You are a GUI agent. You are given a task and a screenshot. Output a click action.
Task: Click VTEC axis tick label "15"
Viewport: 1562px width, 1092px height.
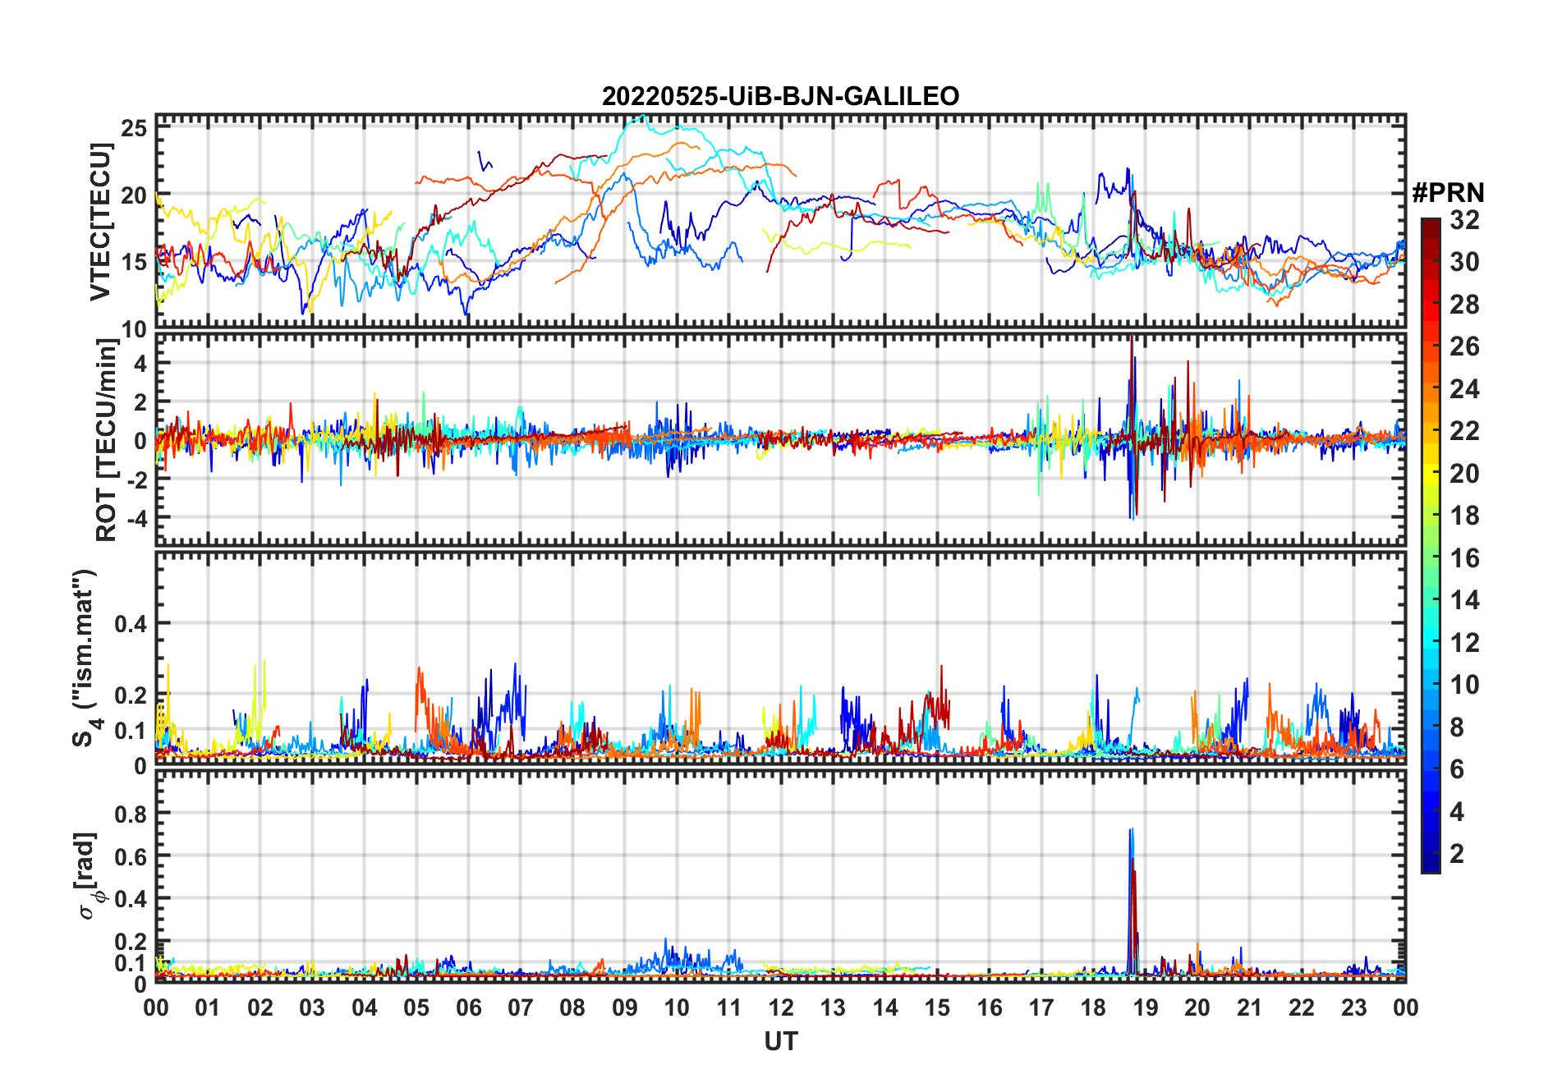(x=134, y=262)
